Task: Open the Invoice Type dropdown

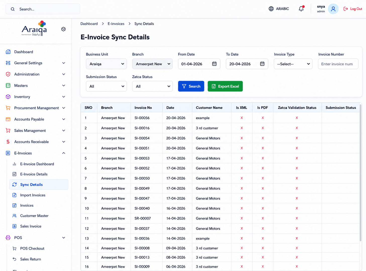Action: [x=293, y=64]
